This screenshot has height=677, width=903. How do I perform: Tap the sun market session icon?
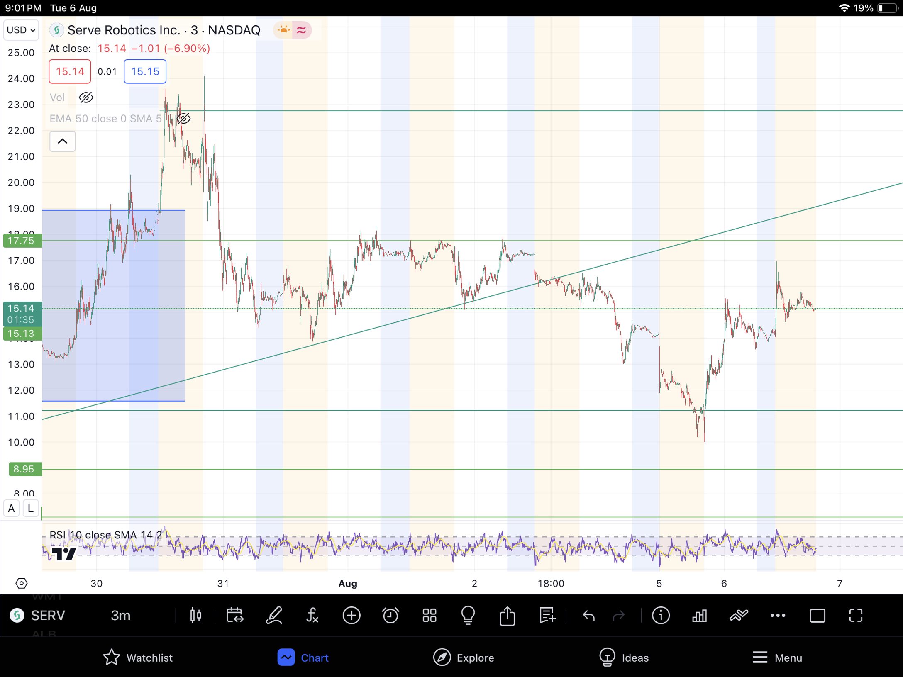[x=283, y=30]
